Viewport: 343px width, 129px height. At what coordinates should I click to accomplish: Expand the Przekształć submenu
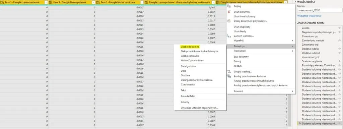[261, 51]
